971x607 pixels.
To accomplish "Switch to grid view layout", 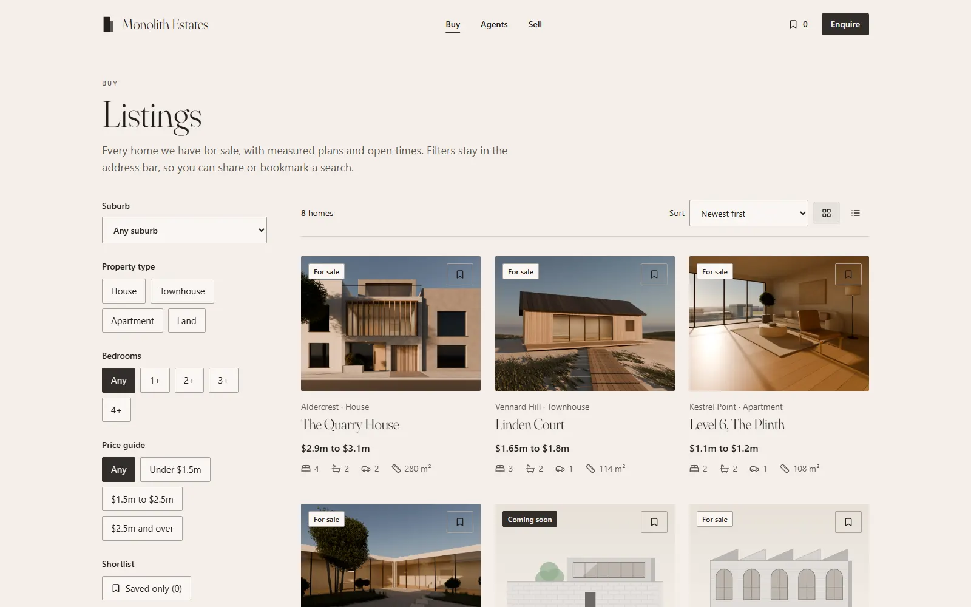I will [x=826, y=213].
